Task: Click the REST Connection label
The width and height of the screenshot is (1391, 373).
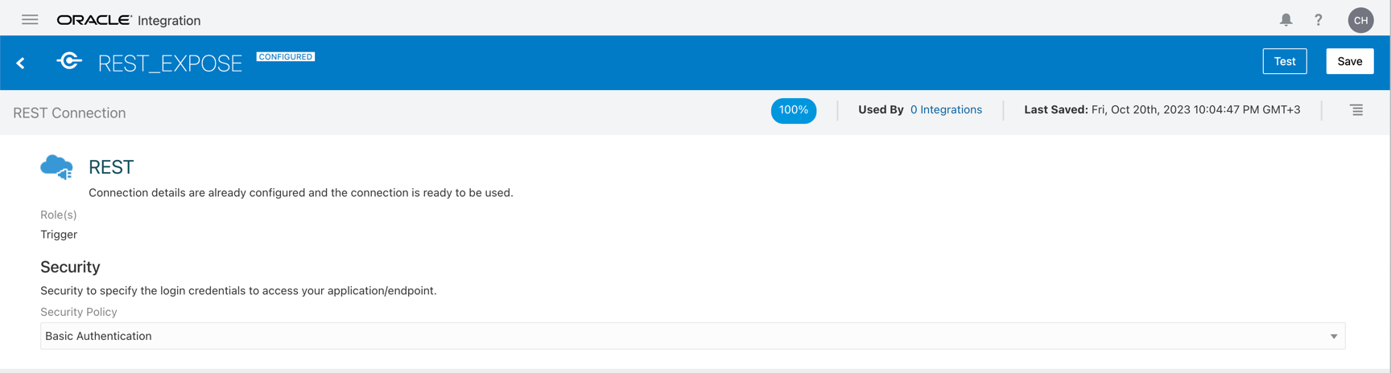Action: tap(69, 113)
